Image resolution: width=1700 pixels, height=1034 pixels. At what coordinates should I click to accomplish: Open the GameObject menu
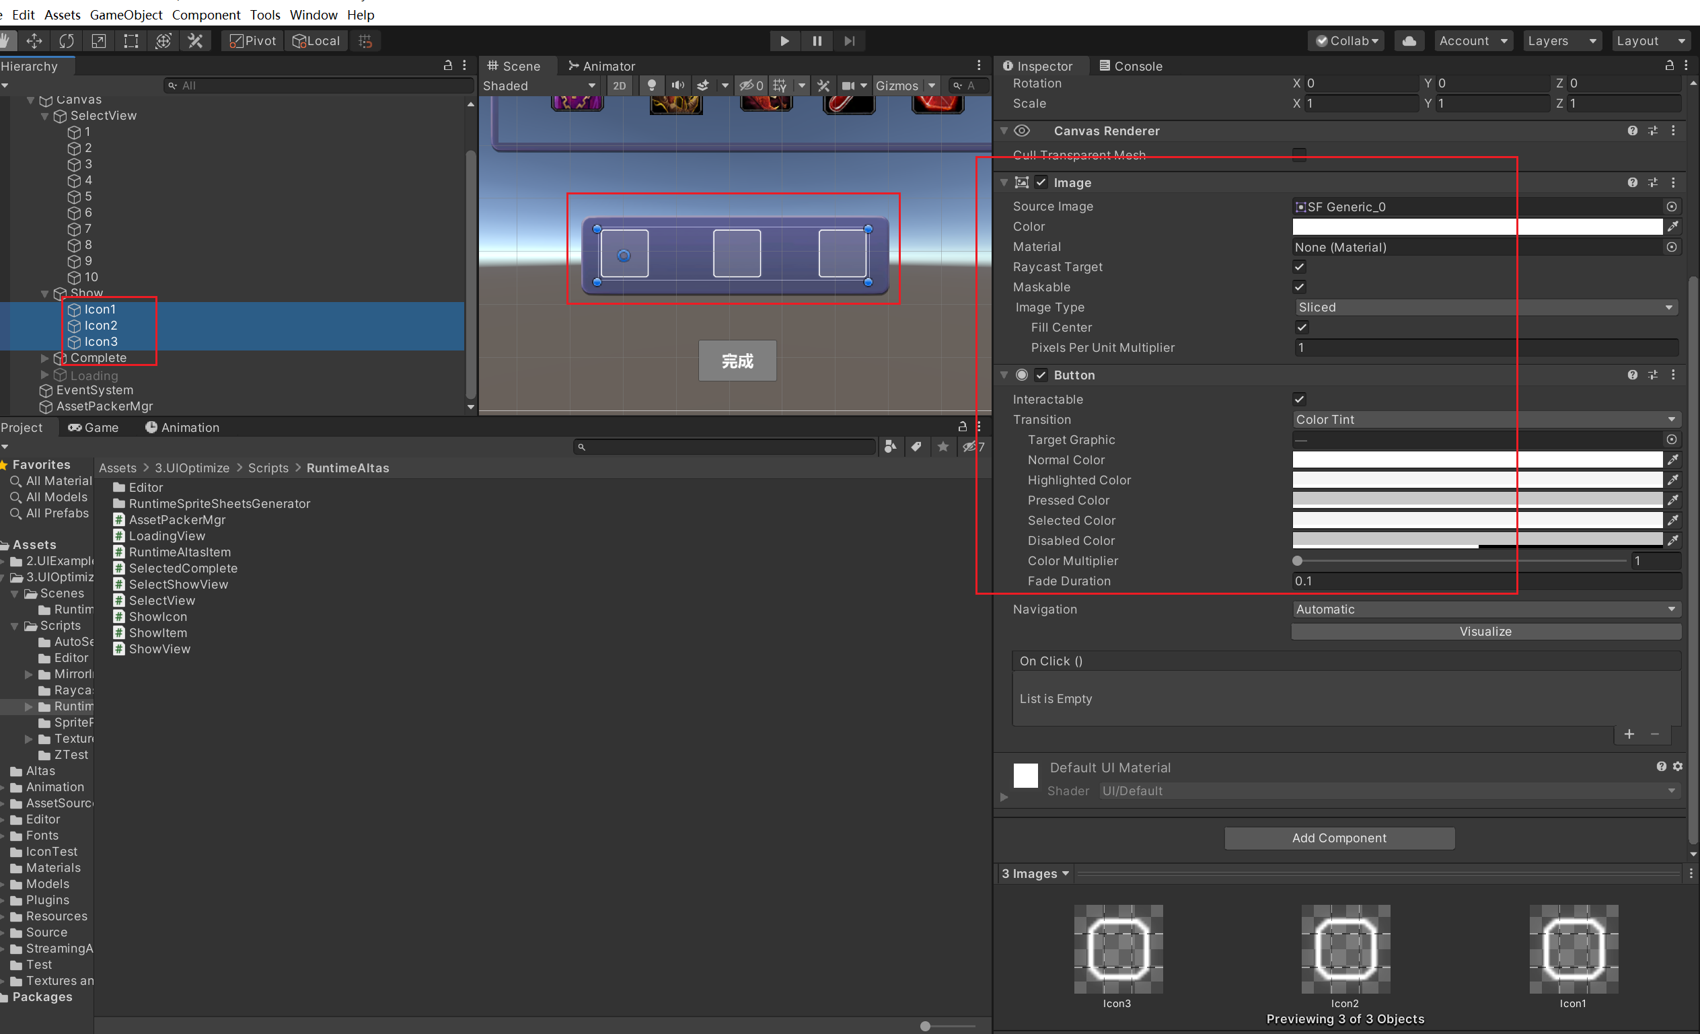tap(126, 15)
